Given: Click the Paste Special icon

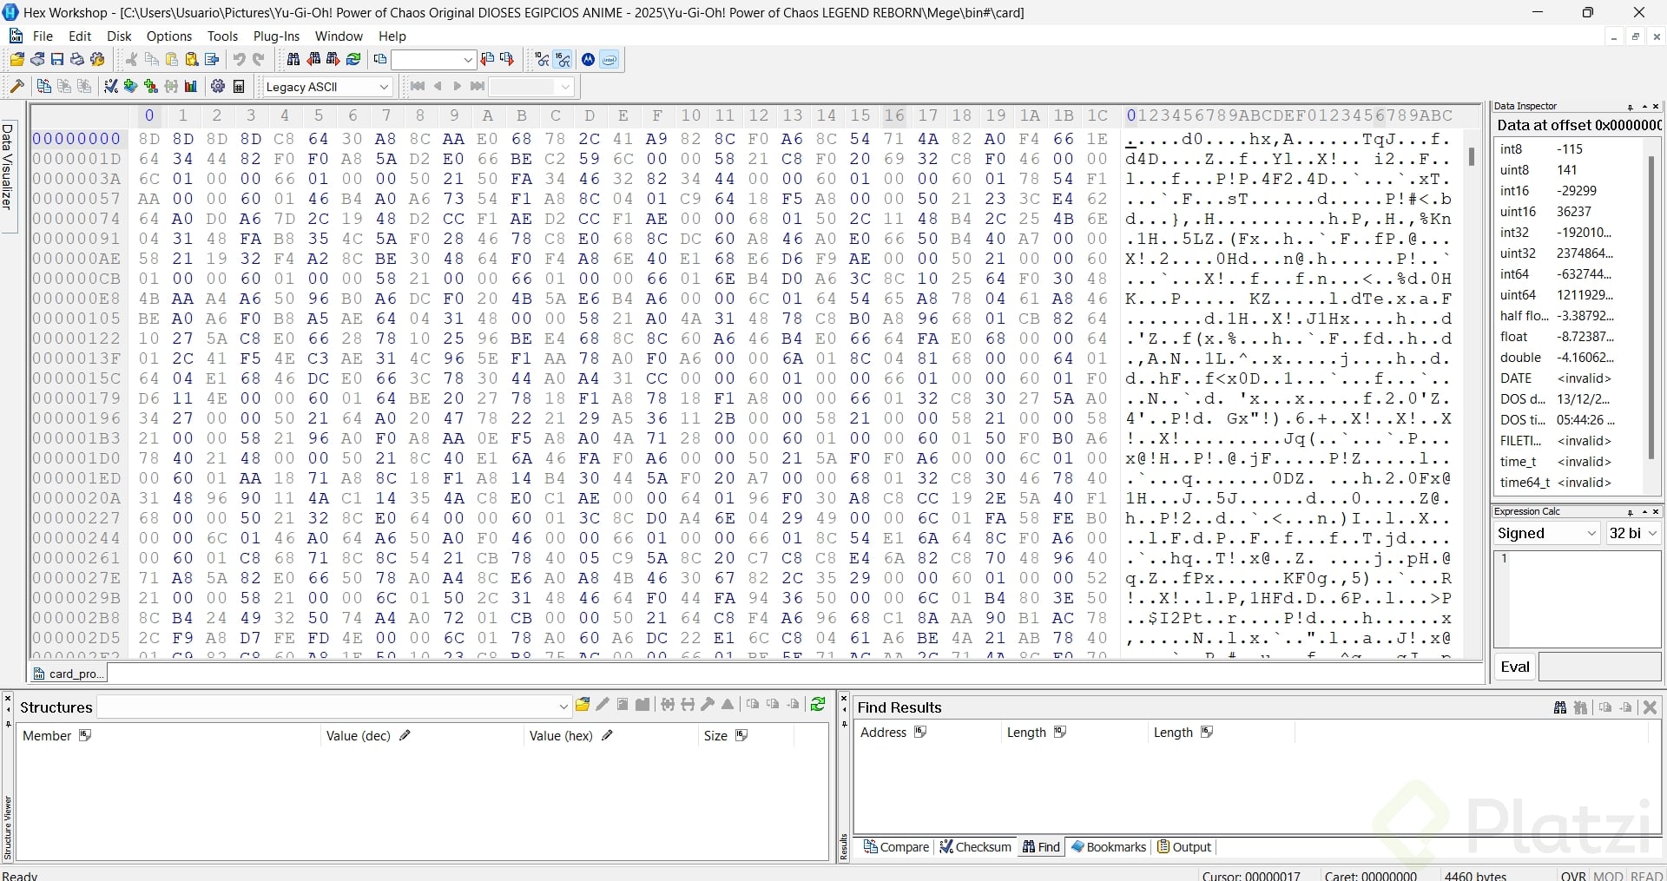Looking at the screenshot, I should pos(192,60).
